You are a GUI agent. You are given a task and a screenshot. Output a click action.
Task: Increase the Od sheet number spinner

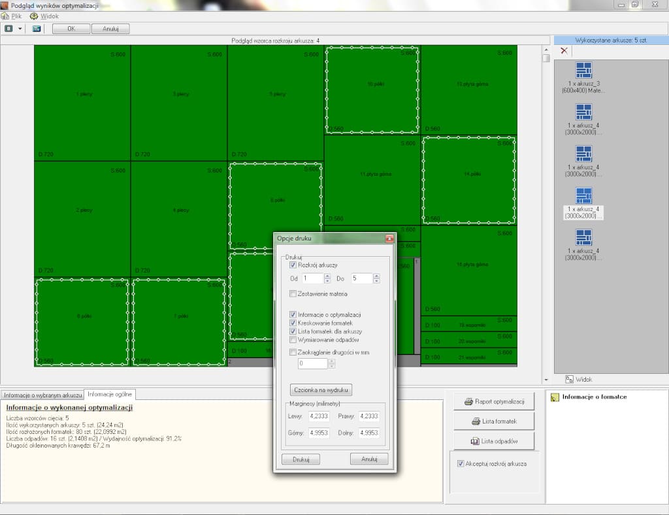tap(327, 276)
